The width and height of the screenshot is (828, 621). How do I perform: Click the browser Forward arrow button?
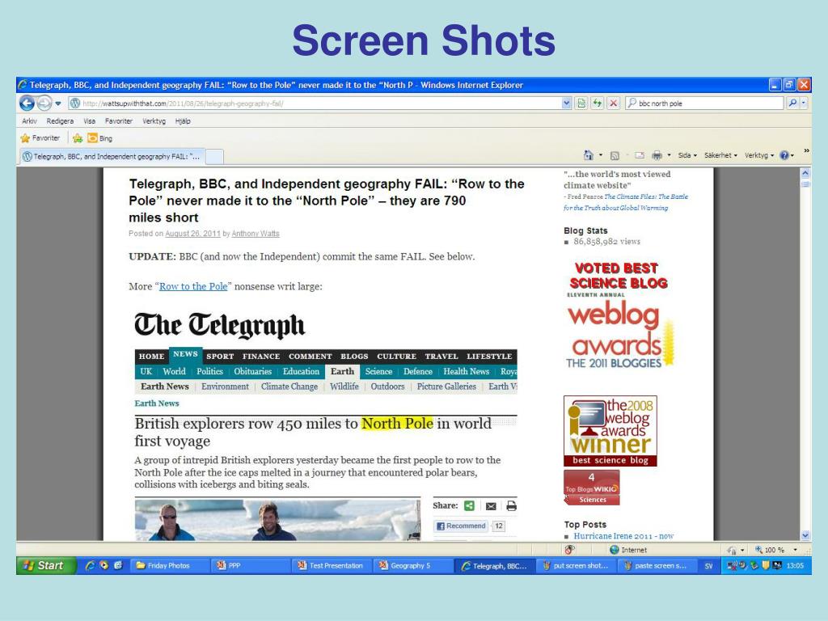[x=44, y=103]
